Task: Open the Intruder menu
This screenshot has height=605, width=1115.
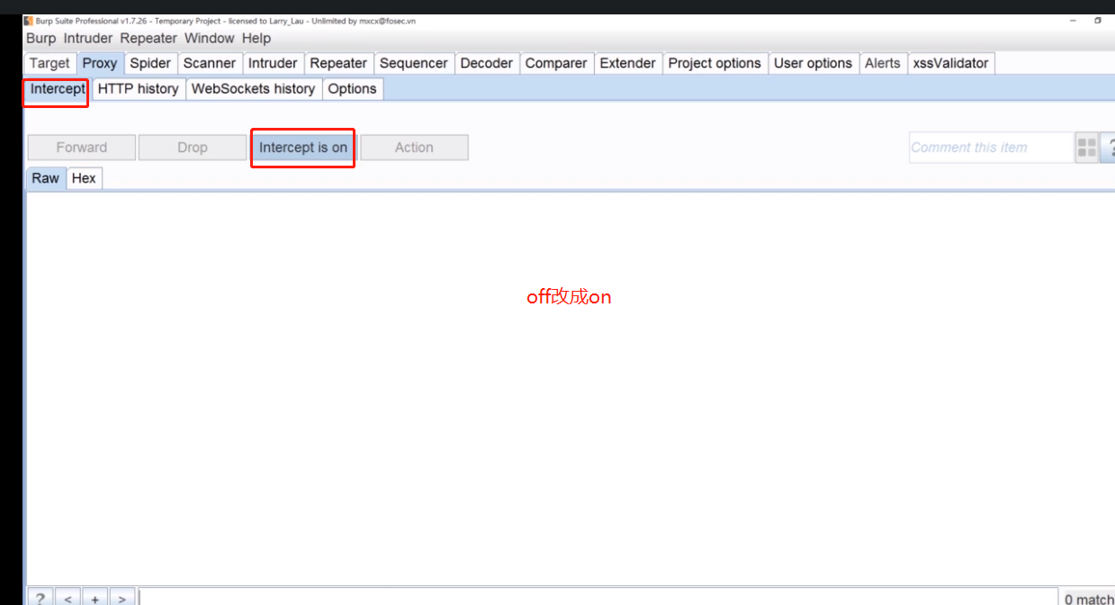Action: [x=88, y=38]
